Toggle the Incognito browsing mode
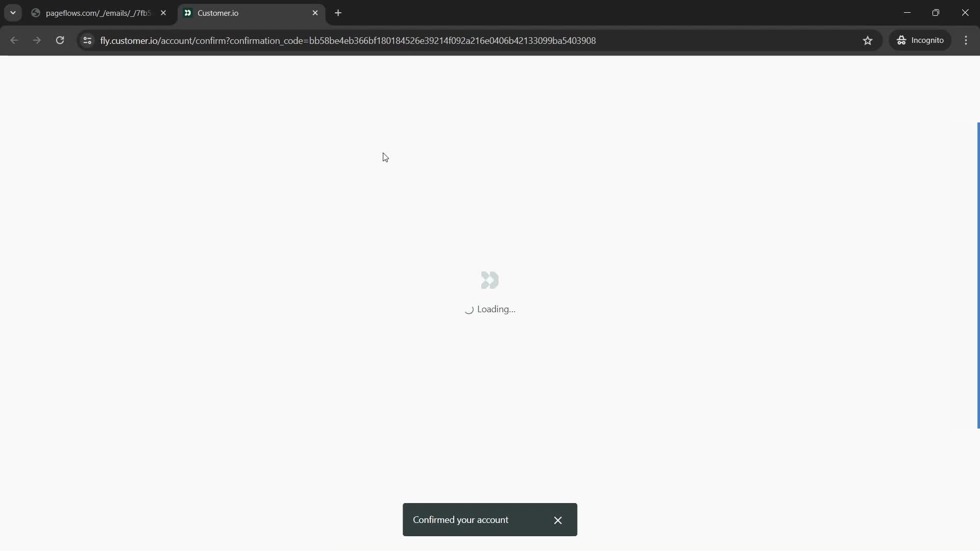This screenshot has width=980, height=551. 922,40
